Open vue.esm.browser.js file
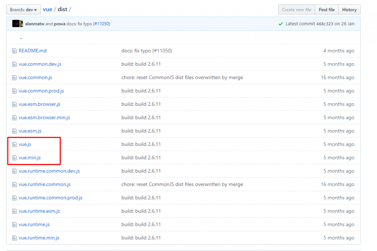 click(x=39, y=104)
